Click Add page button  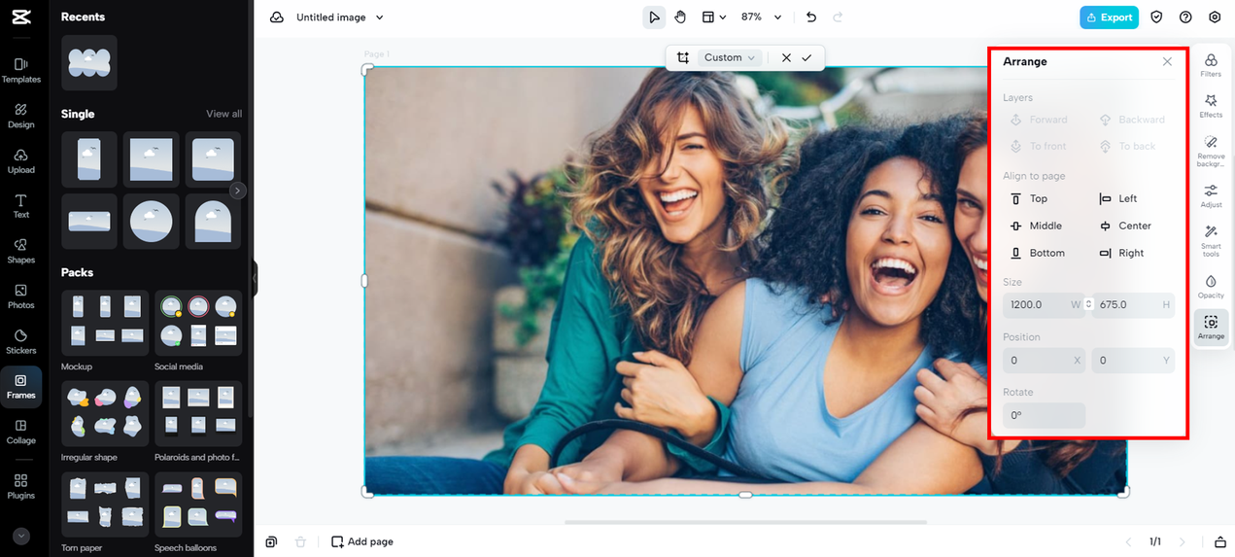(362, 541)
